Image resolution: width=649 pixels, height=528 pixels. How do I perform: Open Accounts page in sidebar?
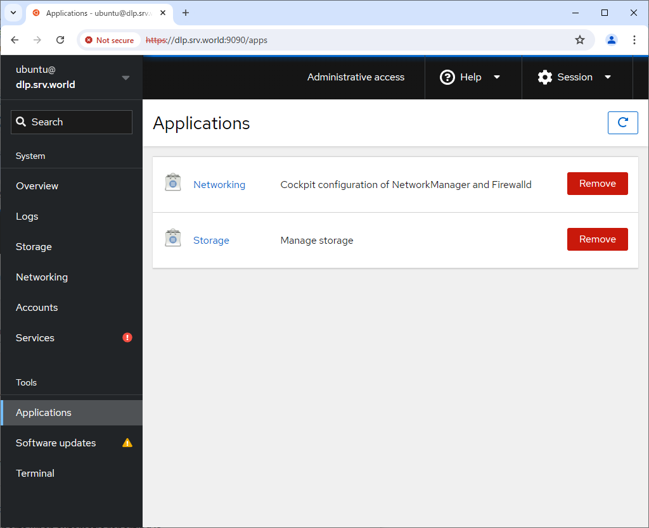pyautogui.click(x=71, y=308)
